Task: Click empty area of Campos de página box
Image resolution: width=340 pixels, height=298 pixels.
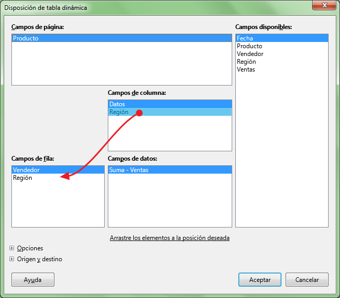Action: tap(121, 65)
